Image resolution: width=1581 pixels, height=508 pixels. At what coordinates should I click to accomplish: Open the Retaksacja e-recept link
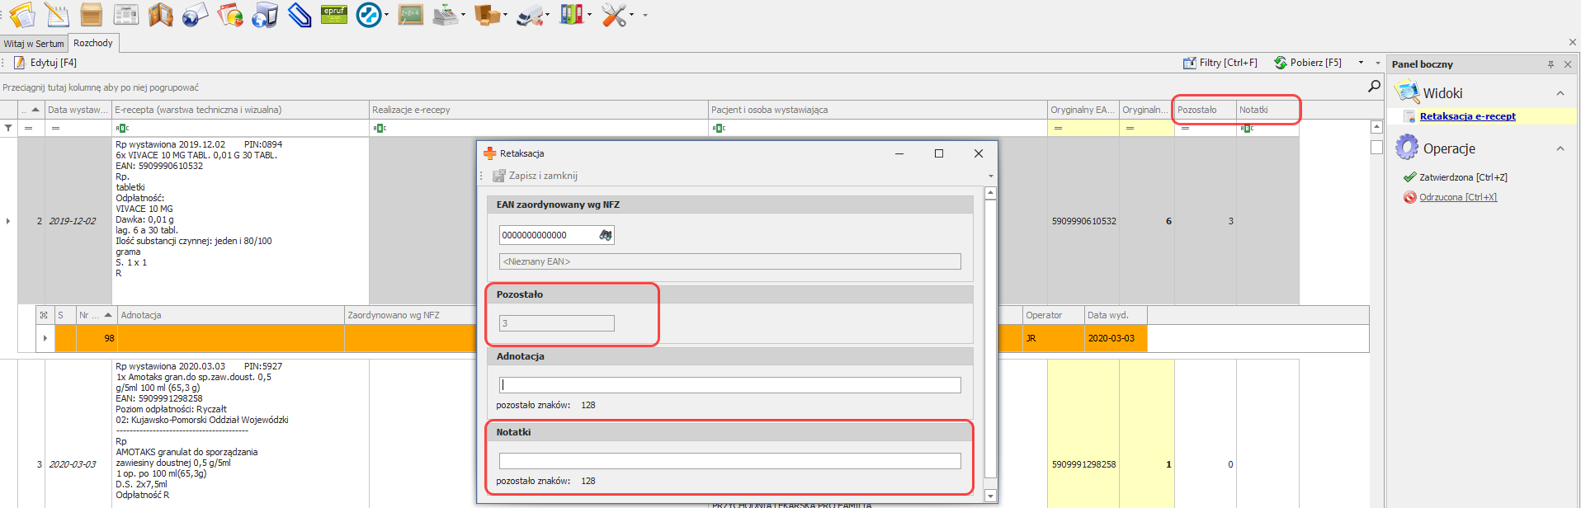[x=1467, y=116]
